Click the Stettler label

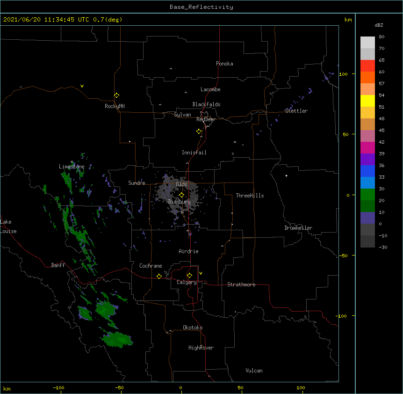tap(296, 111)
